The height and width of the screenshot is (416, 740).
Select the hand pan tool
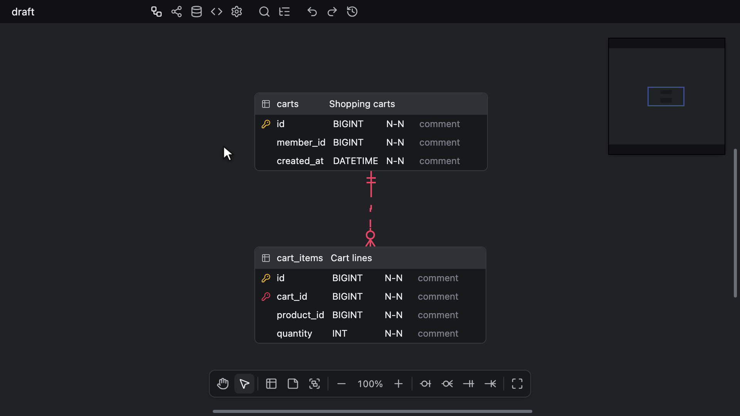[223, 384]
